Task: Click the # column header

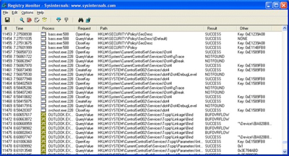Action: tap(7, 28)
